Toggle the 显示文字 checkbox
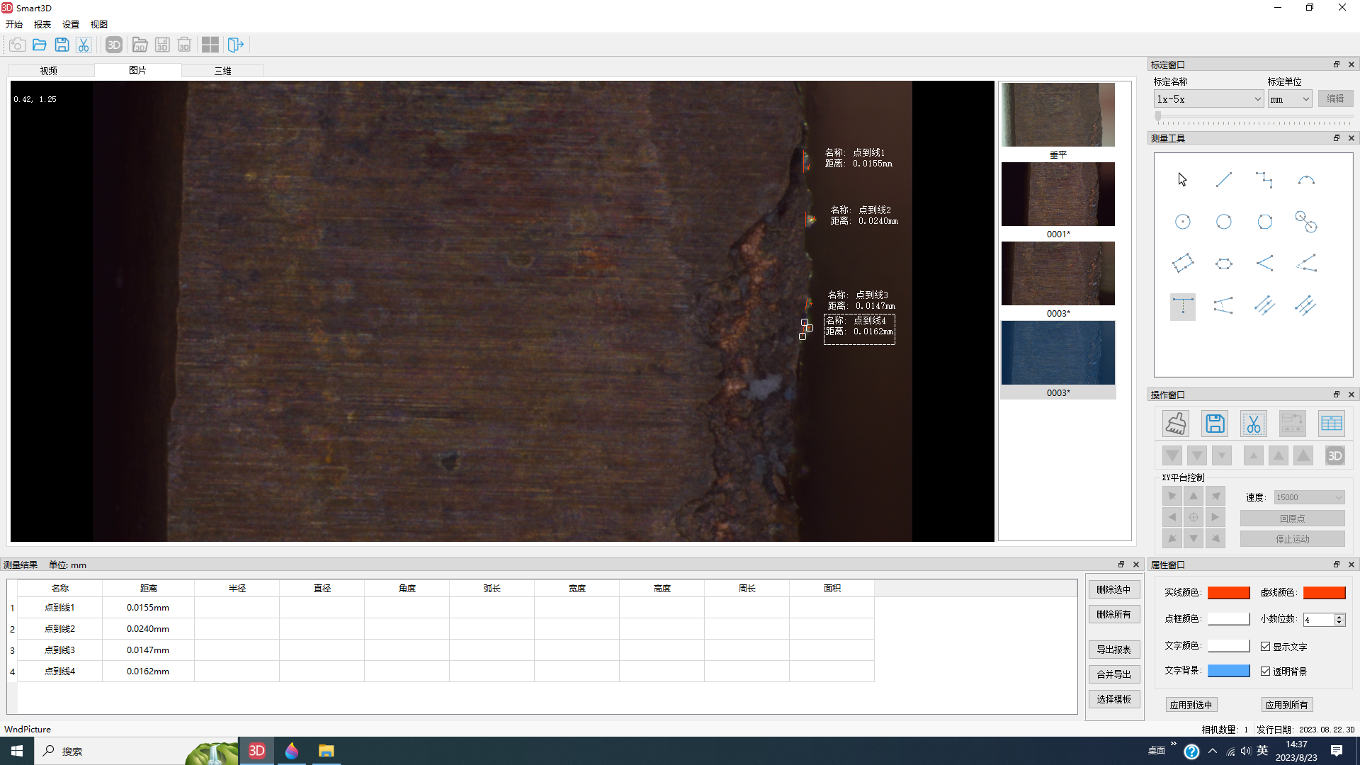 (1265, 647)
